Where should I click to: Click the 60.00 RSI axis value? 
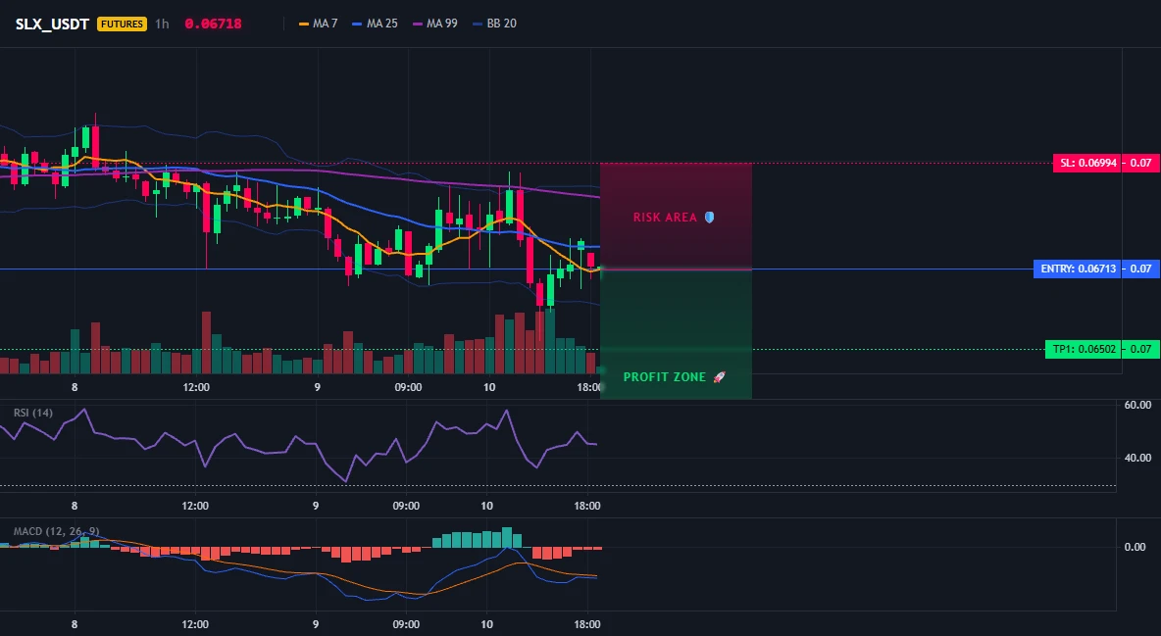pyautogui.click(x=1137, y=405)
